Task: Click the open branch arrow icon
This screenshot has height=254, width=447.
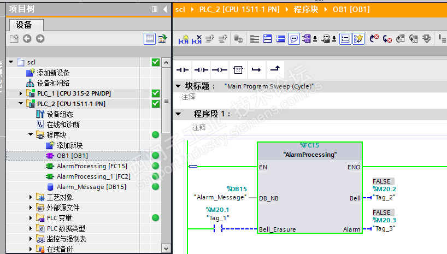Action: [x=256, y=70]
